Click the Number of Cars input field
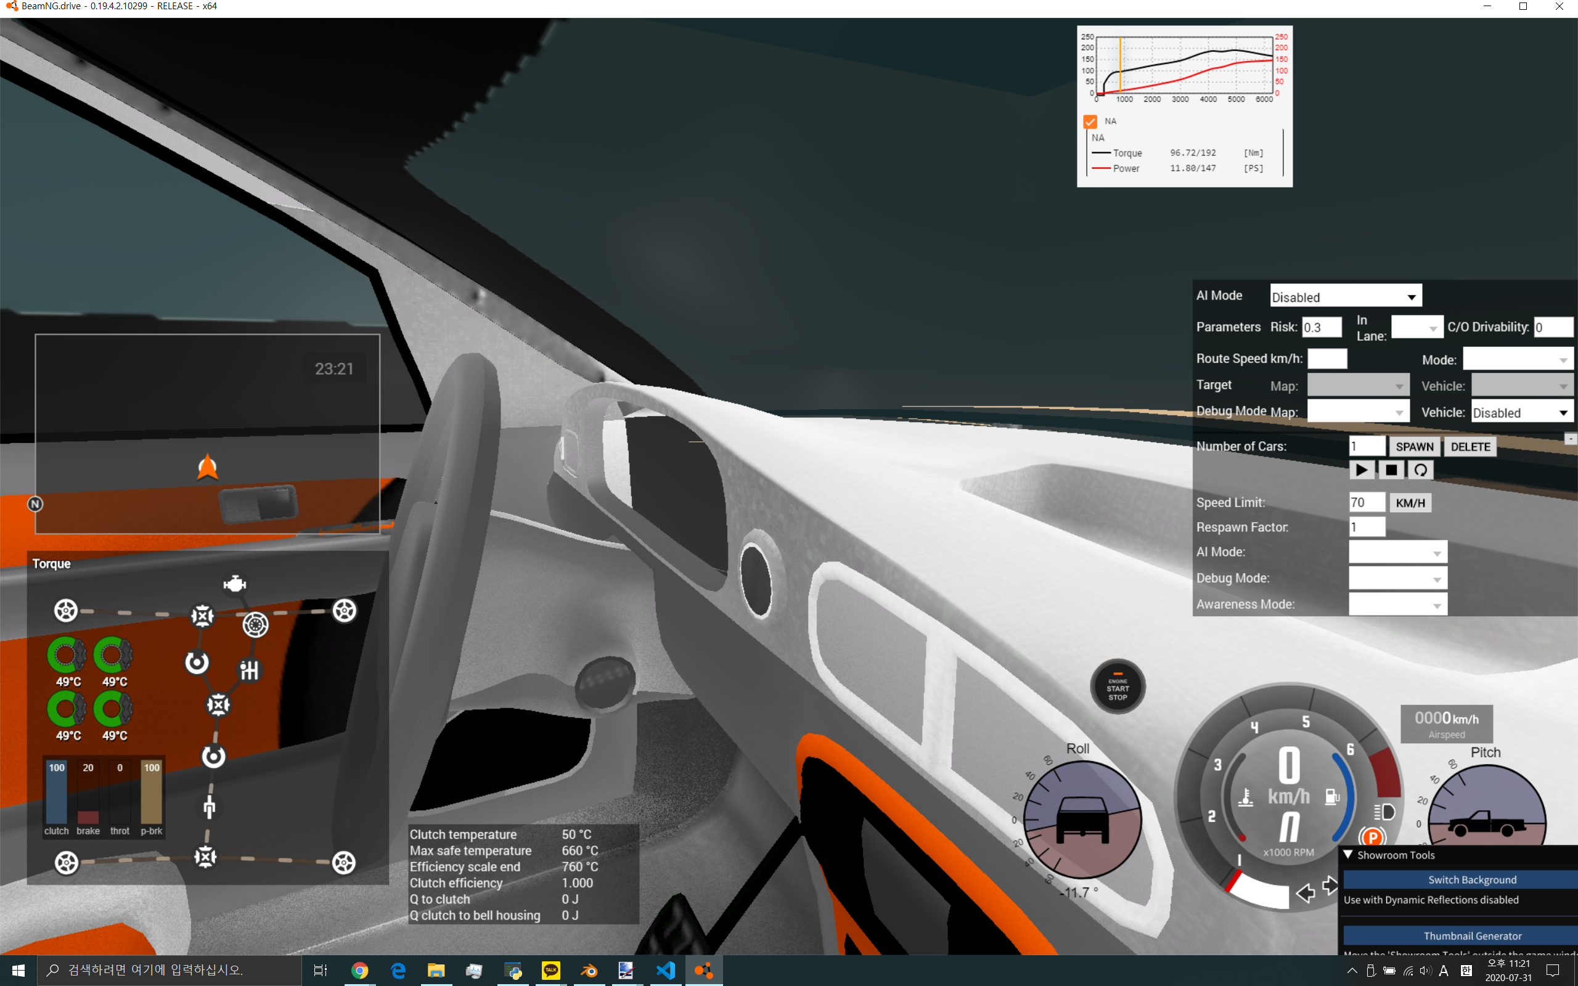 click(x=1367, y=447)
